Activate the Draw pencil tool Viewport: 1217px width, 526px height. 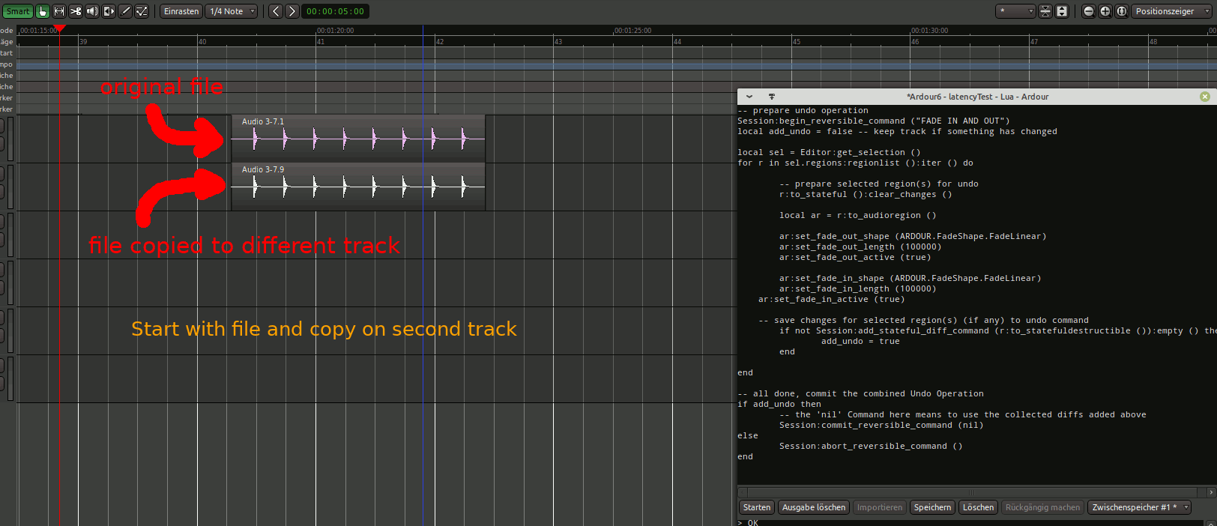tap(125, 11)
